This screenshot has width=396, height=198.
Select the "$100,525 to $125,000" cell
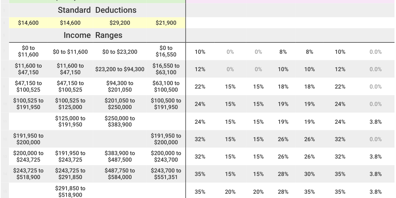point(70,104)
